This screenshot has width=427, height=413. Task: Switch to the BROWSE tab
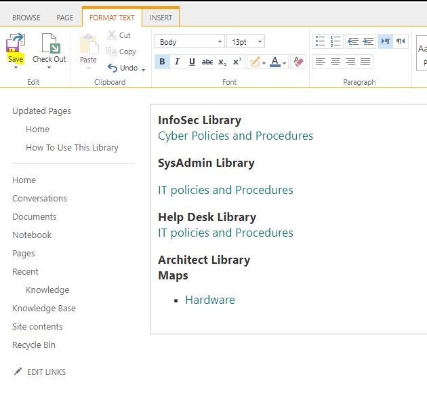point(26,18)
